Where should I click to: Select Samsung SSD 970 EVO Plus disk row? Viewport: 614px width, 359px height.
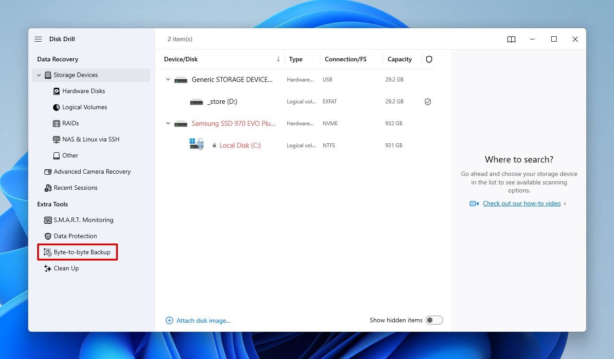click(298, 124)
